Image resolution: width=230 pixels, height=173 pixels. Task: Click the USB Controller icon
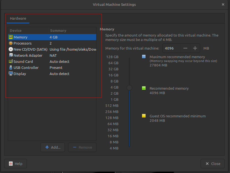11,68
